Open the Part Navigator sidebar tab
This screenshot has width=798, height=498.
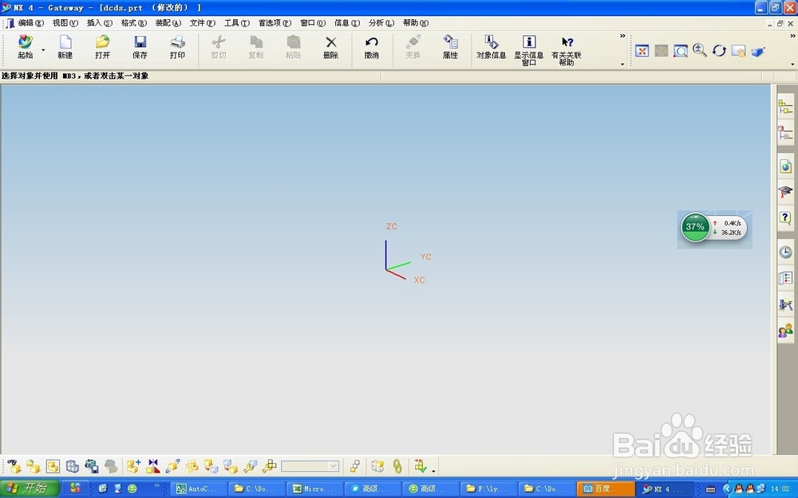tap(785, 133)
